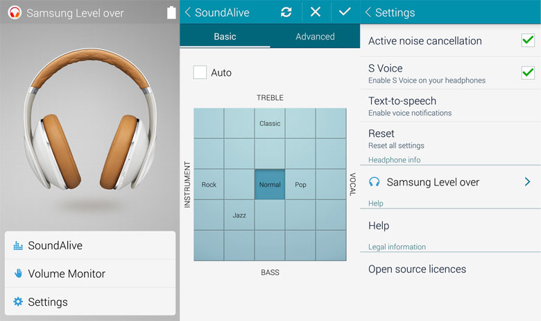Click the SoundAlive back arrow
Image resolution: width=541 pixels, height=321 pixels.
coord(188,13)
